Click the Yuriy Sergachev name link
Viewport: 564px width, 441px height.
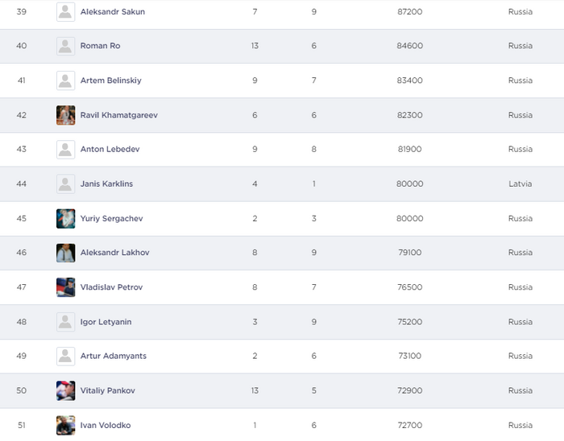click(x=111, y=218)
